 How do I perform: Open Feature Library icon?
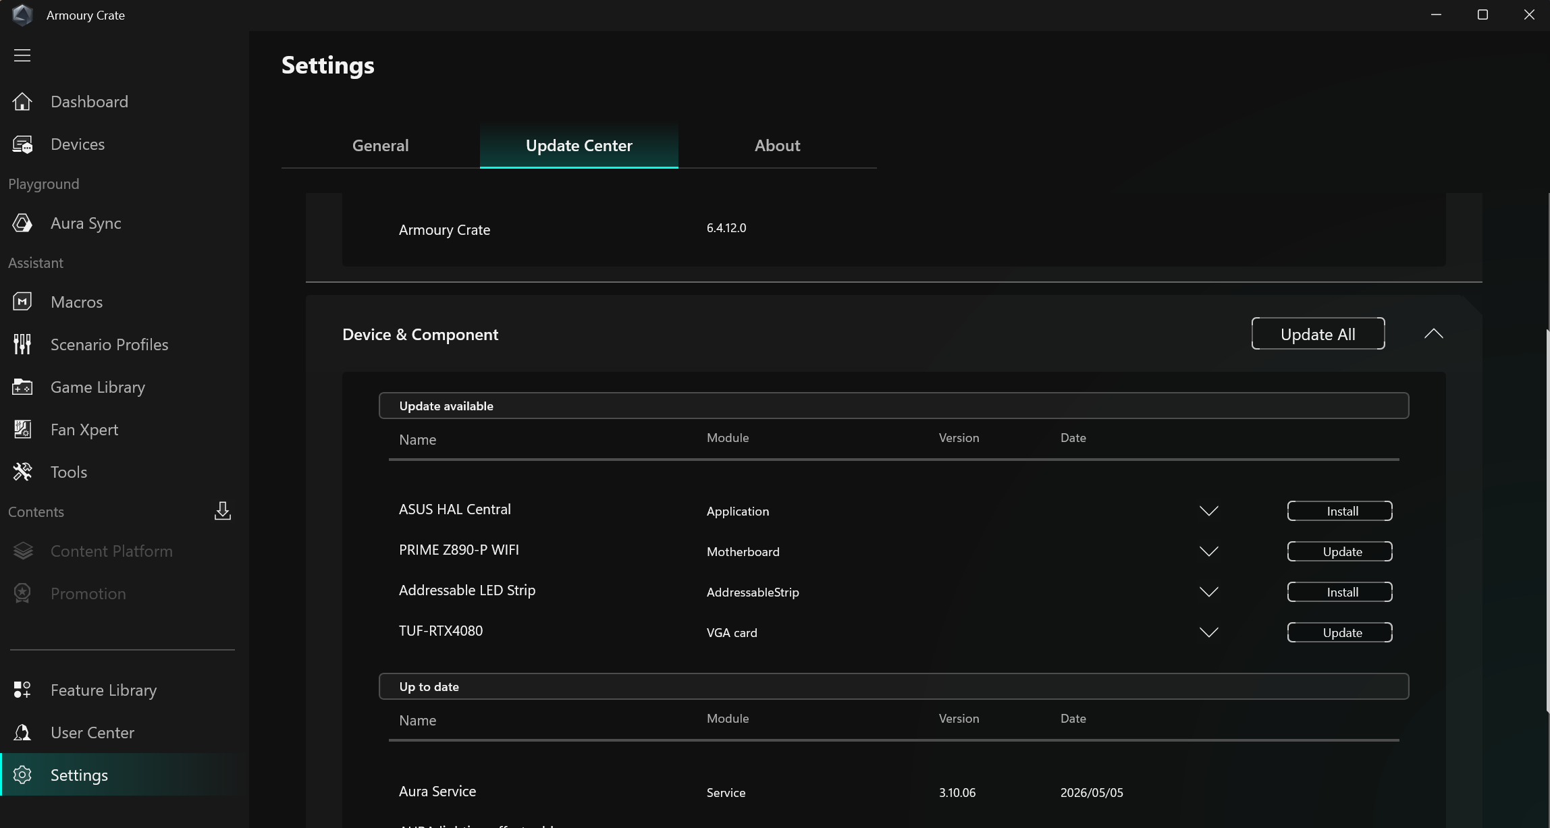click(x=22, y=690)
